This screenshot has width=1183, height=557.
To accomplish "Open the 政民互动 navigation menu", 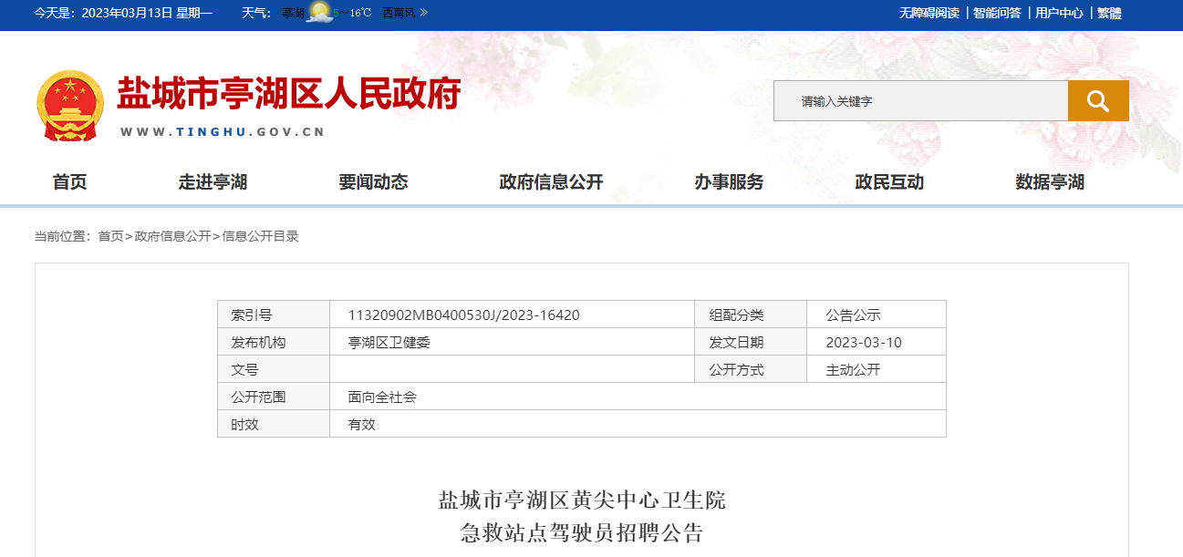I will (889, 182).
